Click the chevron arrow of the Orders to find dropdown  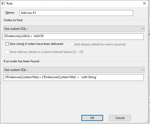(142, 29)
